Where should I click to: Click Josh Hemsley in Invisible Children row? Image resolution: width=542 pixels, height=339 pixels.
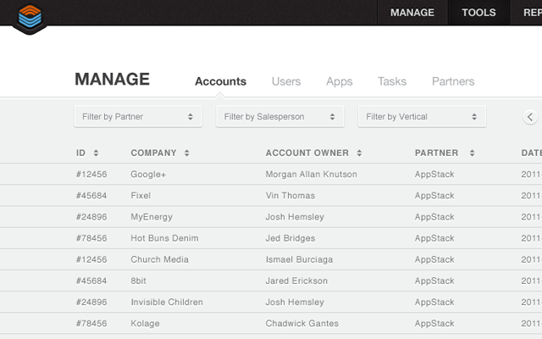click(x=295, y=303)
